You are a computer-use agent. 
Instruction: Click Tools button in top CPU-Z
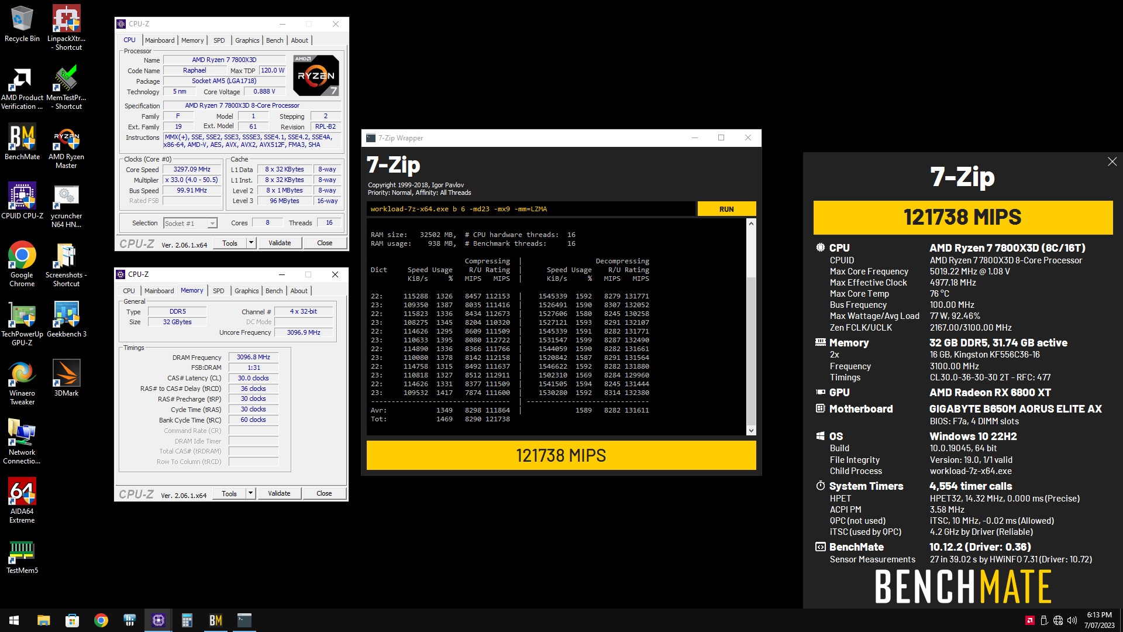point(230,243)
